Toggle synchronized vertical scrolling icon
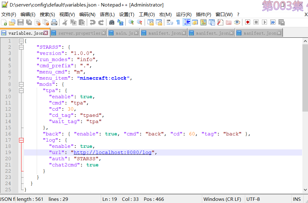Screen dimensions: 308x203 151,23
